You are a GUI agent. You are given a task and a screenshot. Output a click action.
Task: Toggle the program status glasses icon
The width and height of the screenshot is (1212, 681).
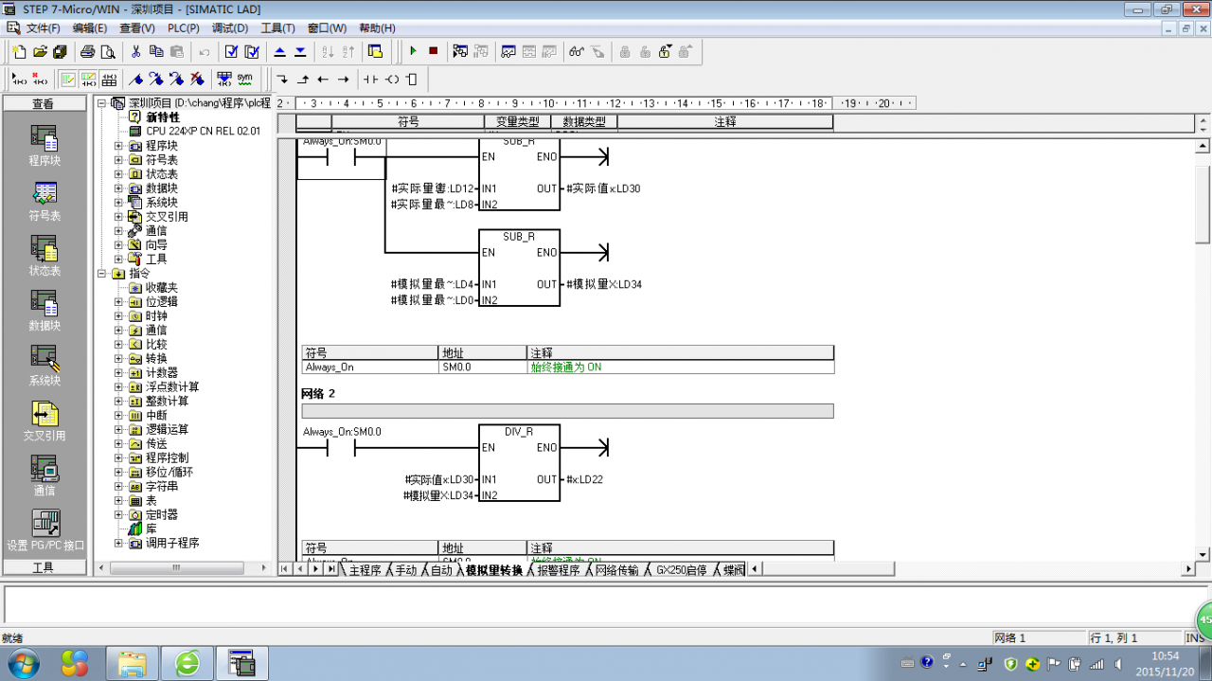click(x=576, y=51)
